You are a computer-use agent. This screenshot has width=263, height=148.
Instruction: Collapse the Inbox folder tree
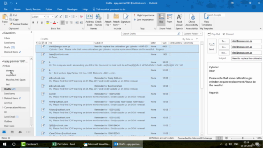(3, 66)
